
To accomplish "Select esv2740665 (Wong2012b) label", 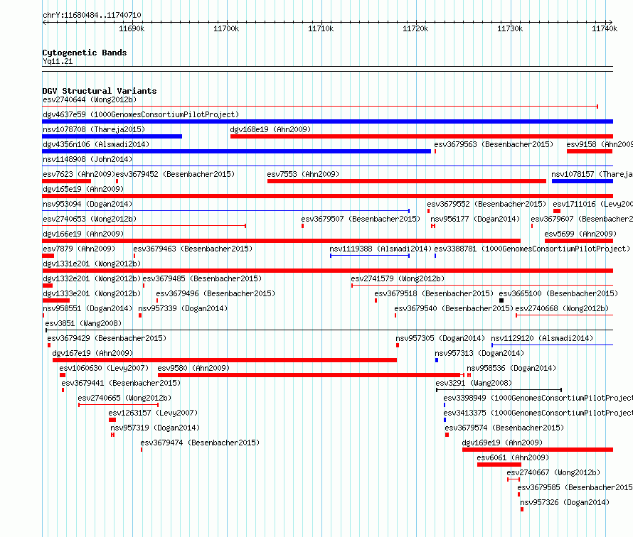I will tap(124, 398).
